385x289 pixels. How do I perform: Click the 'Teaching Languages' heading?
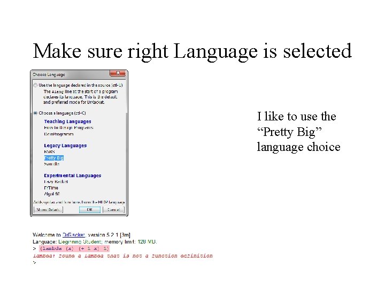pos(67,121)
